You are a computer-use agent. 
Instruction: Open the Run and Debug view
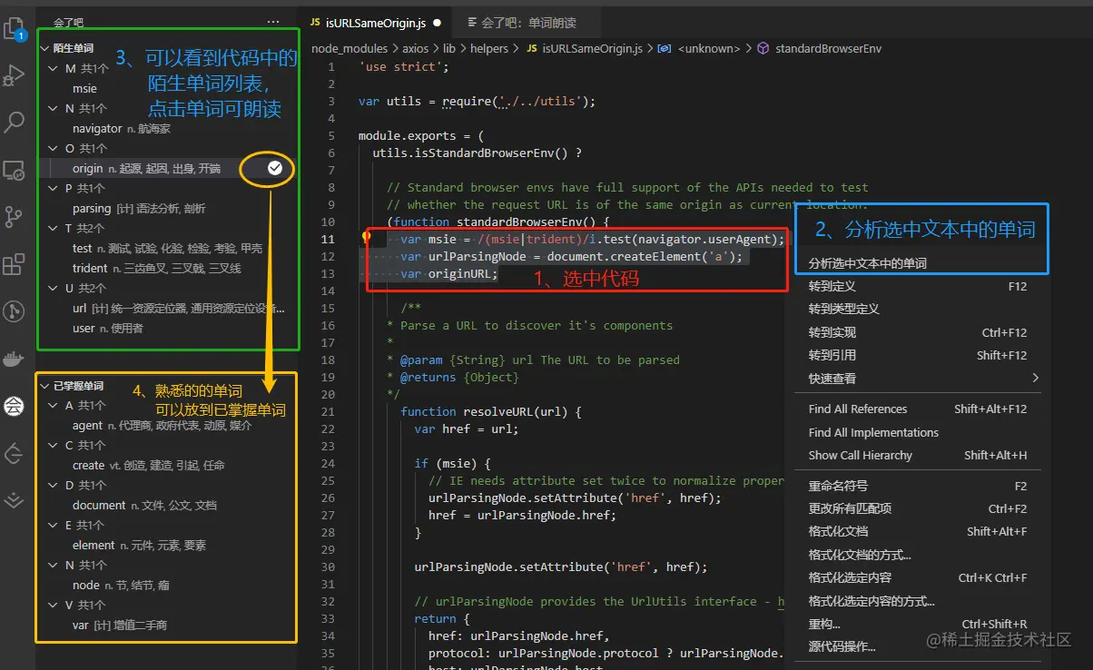click(x=15, y=77)
